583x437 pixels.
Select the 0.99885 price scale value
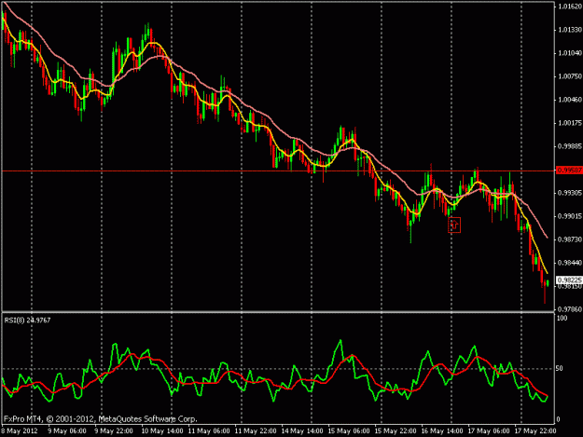[x=570, y=146]
